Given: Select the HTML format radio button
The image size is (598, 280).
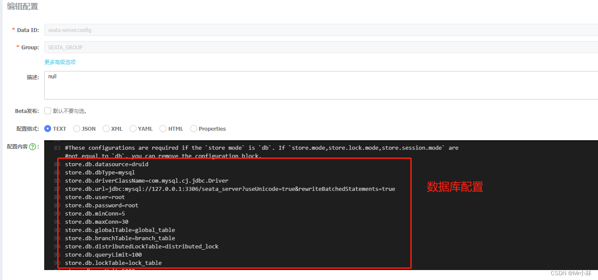Looking at the screenshot, I should point(163,129).
